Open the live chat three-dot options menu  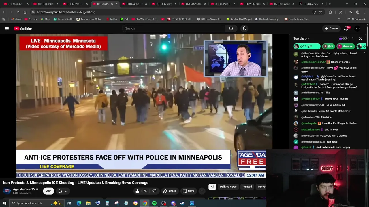[x=353, y=39]
